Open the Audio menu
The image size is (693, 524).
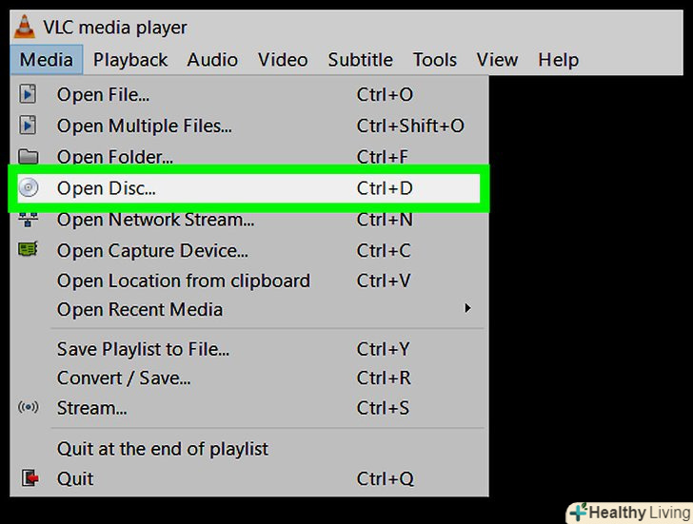(x=212, y=60)
